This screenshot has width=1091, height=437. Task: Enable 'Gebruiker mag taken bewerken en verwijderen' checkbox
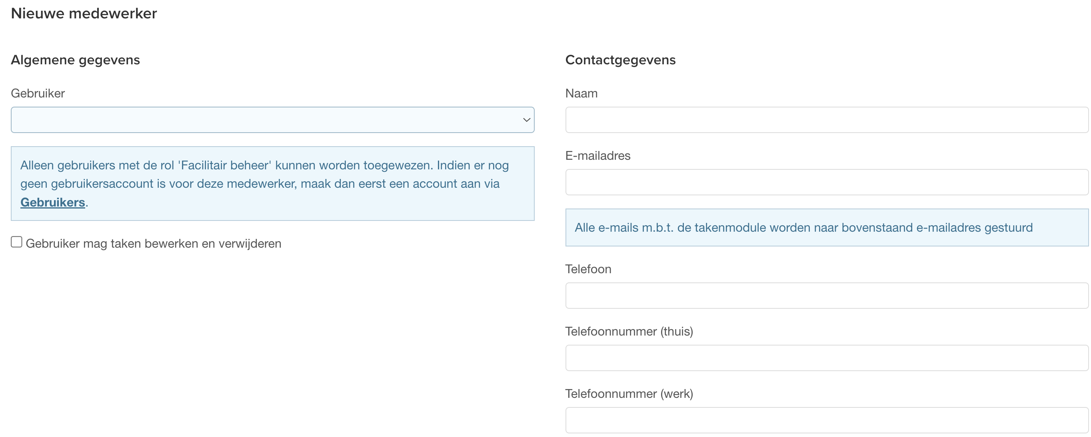[x=16, y=242]
